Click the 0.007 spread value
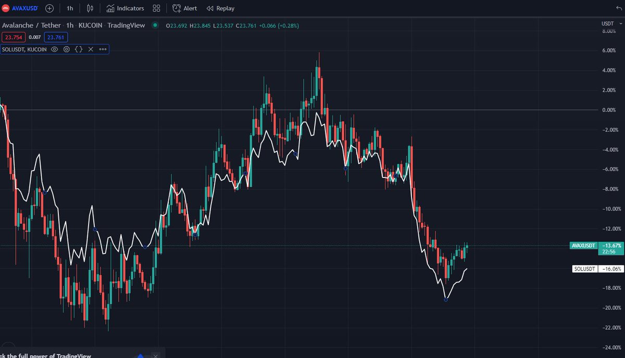The height and width of the screenshot is (358, 625). pos(34,37)
